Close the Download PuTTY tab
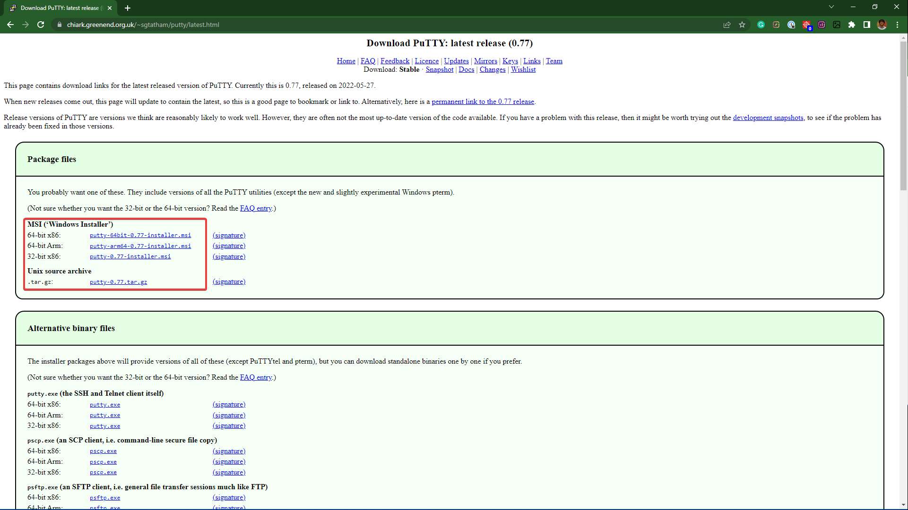Image resolution: width=908 pixels, height=510 pixels. tap(110, 8)
